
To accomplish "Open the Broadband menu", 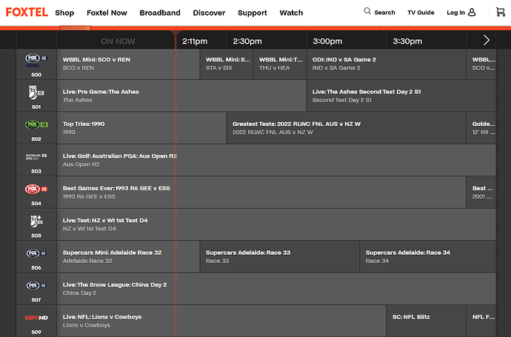I will 160,13.
